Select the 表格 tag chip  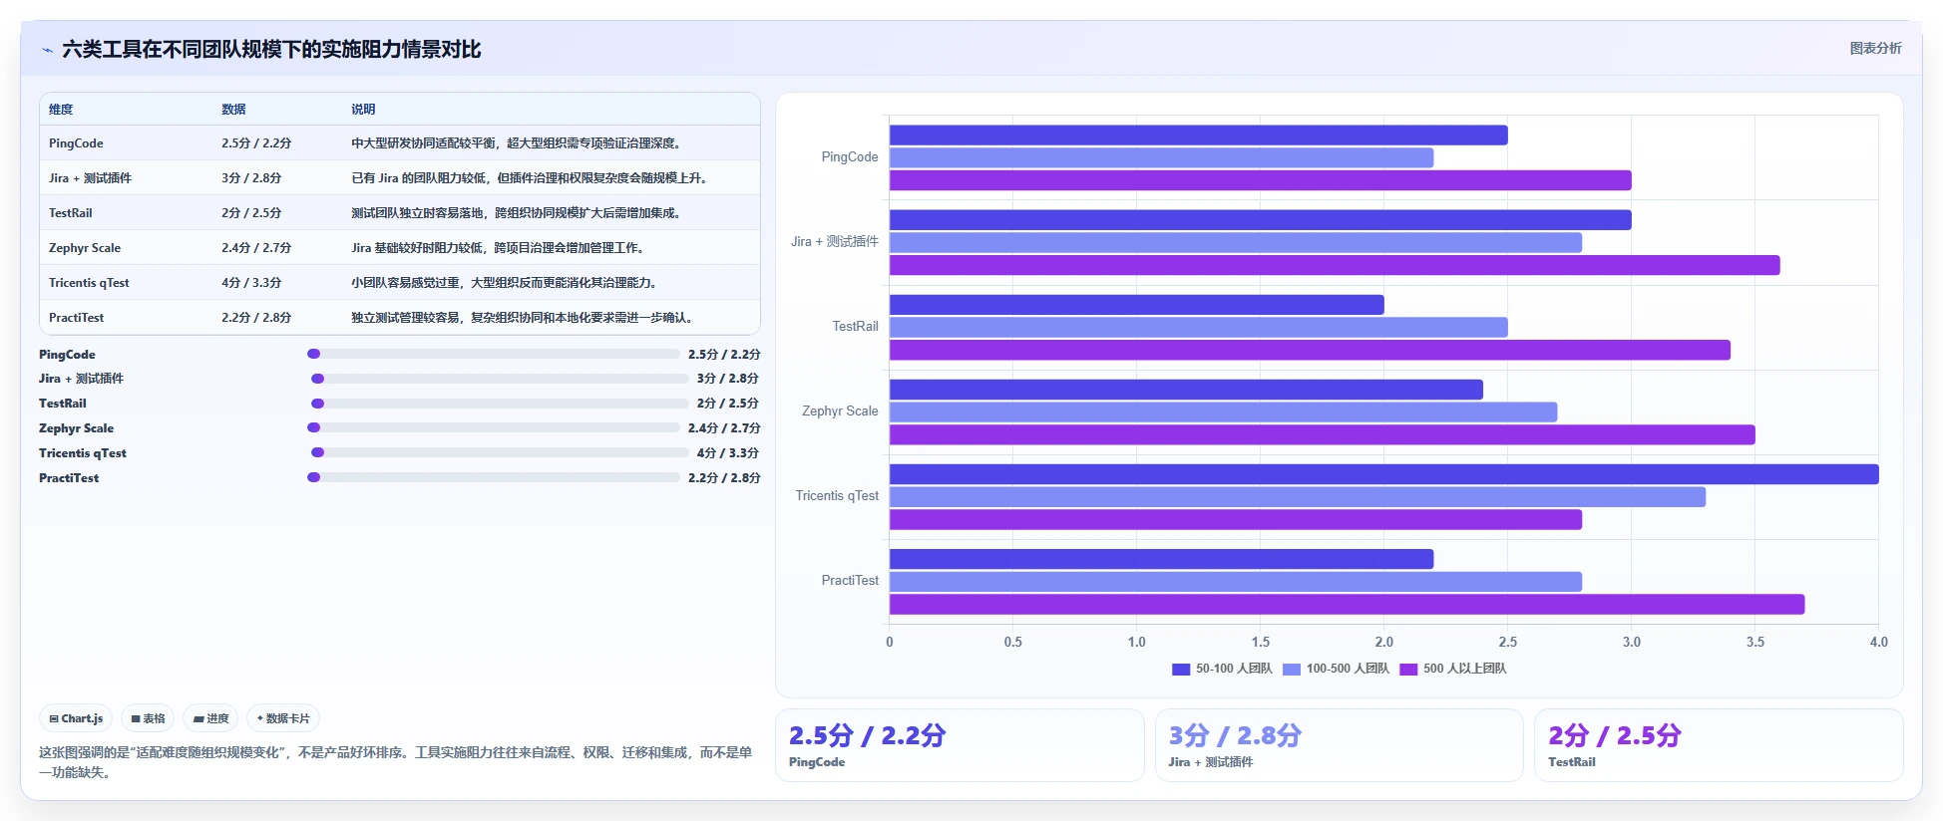pyautogui.click(x=148, y=718)
